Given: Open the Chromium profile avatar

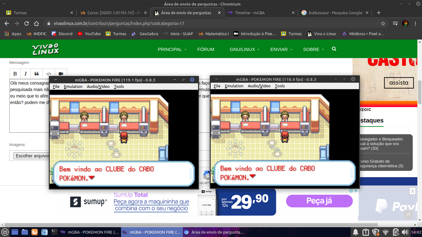Looking at the screenshot, I should tap(405, 23).
